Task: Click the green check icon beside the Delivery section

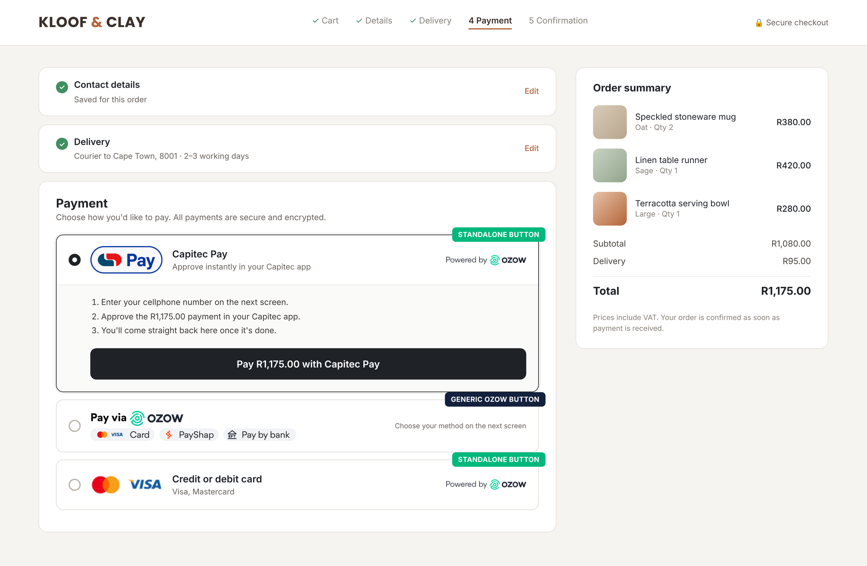Action: tap(62, 144)
